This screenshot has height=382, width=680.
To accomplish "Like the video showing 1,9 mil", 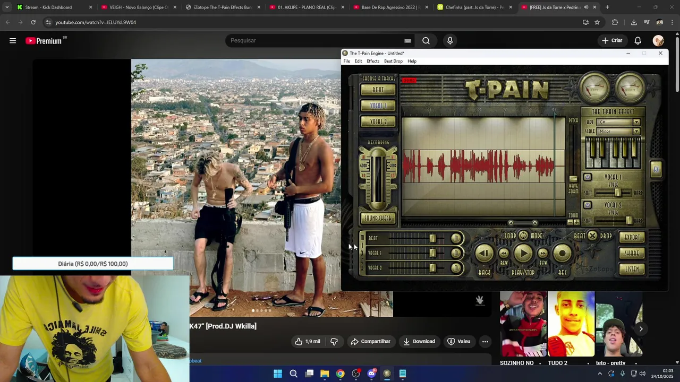I will pos(308,341).
